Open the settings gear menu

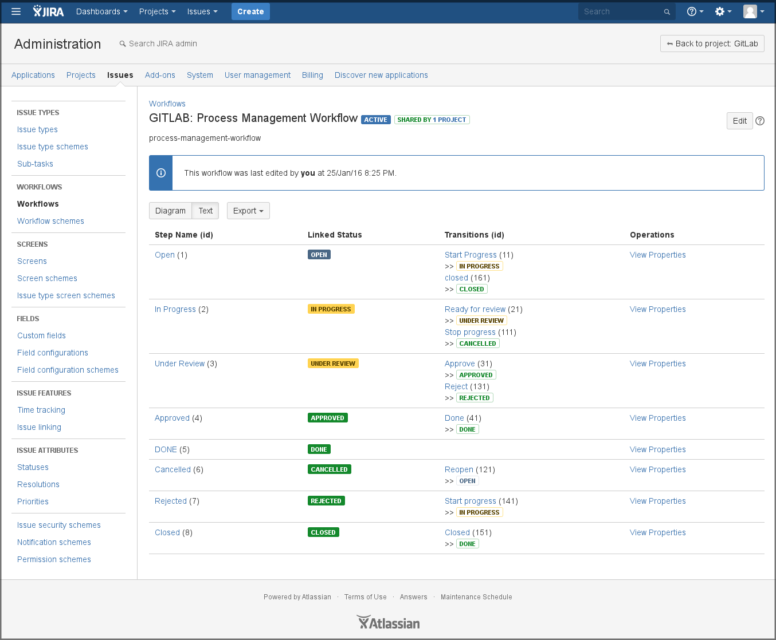[723, 11]
